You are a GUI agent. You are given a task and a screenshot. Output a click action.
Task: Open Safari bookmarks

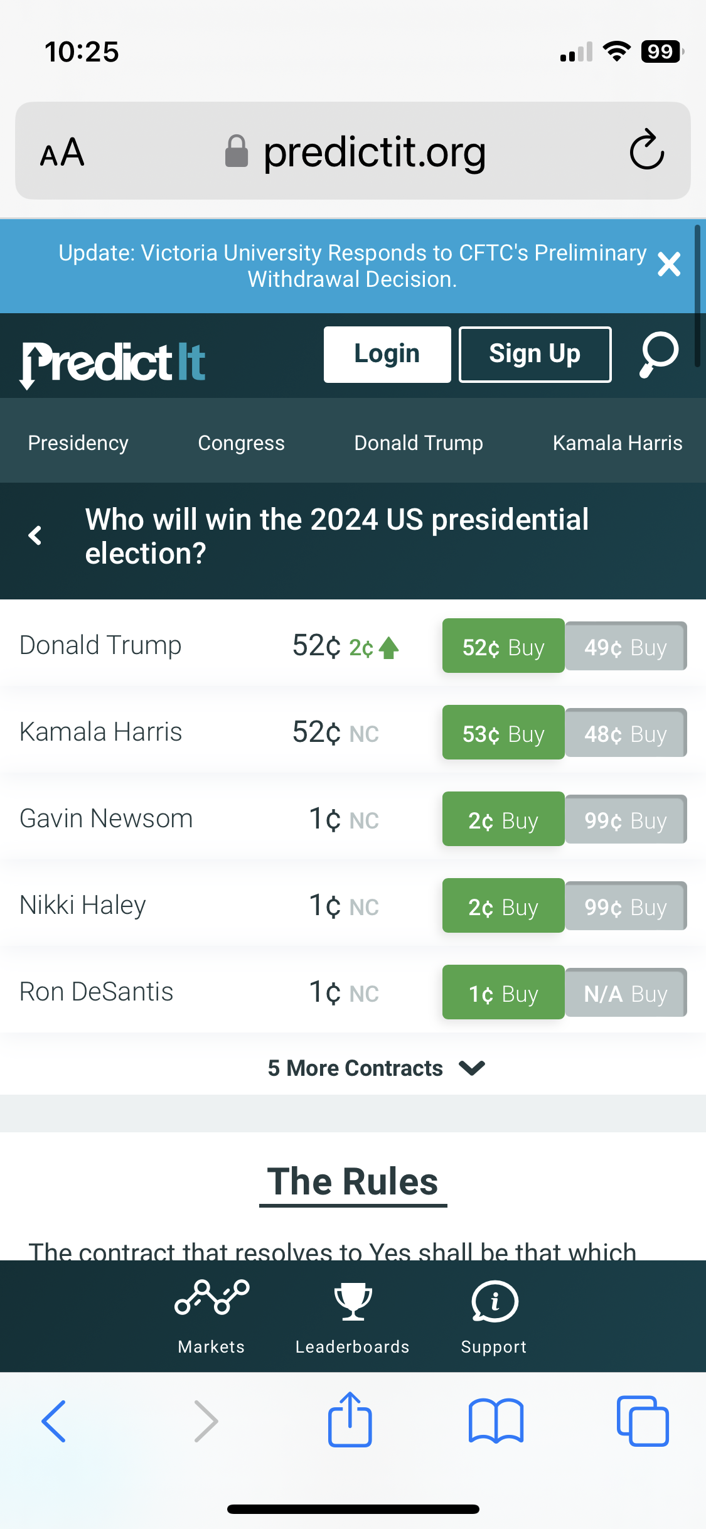point(496,1420)
